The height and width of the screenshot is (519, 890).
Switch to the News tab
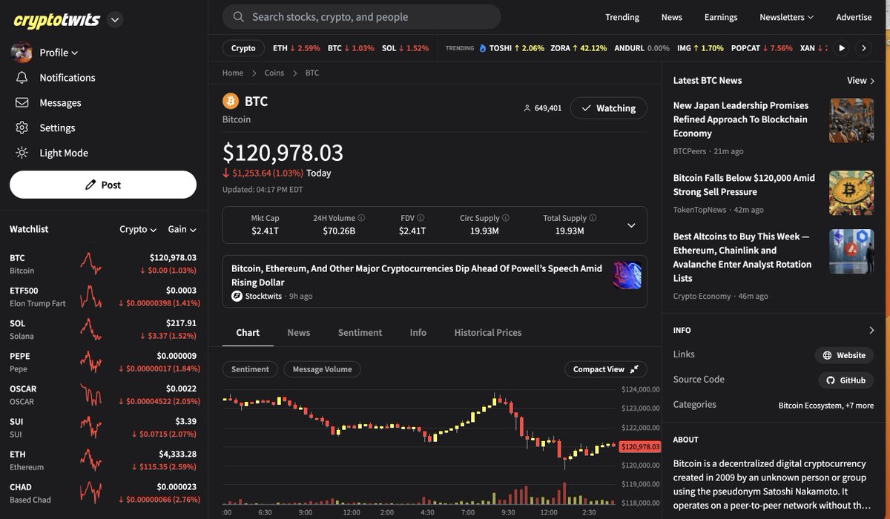[299, 333]
